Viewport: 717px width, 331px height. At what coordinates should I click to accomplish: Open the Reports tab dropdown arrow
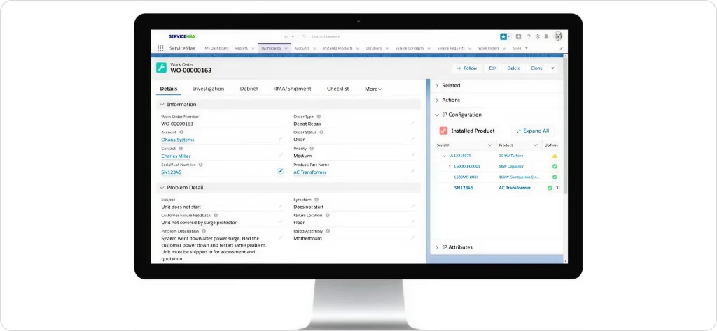[x=252, y=48]
